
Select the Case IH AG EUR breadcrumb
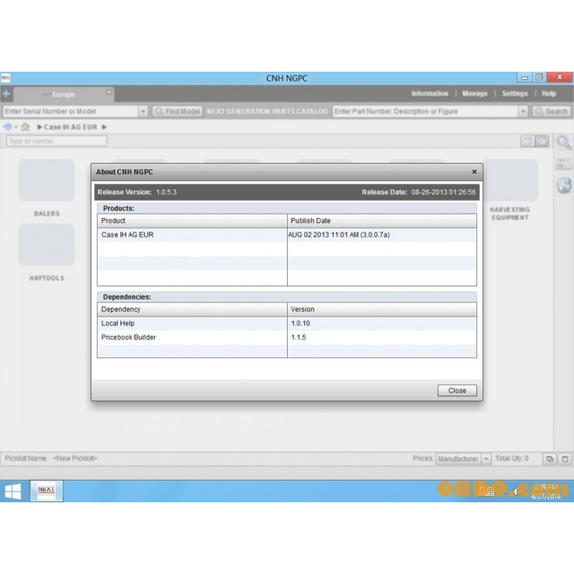click(x=70, y=127)
